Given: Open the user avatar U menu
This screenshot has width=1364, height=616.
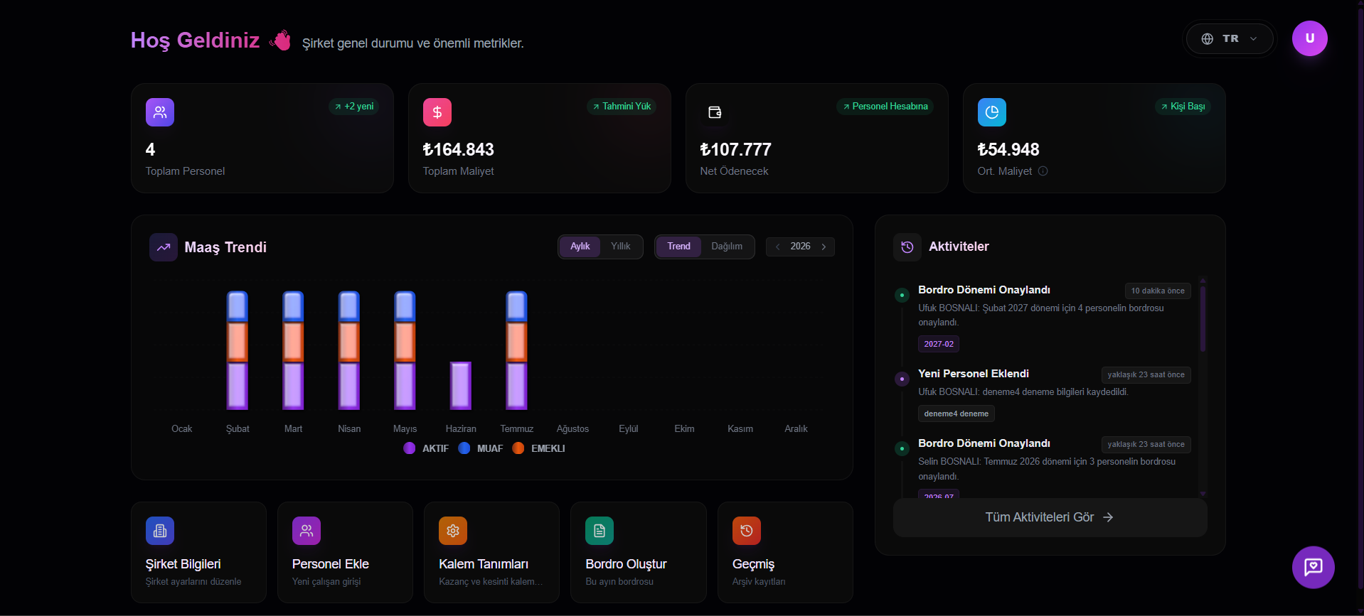Looking at the screenshot, I should click(x=1309, y=38).
